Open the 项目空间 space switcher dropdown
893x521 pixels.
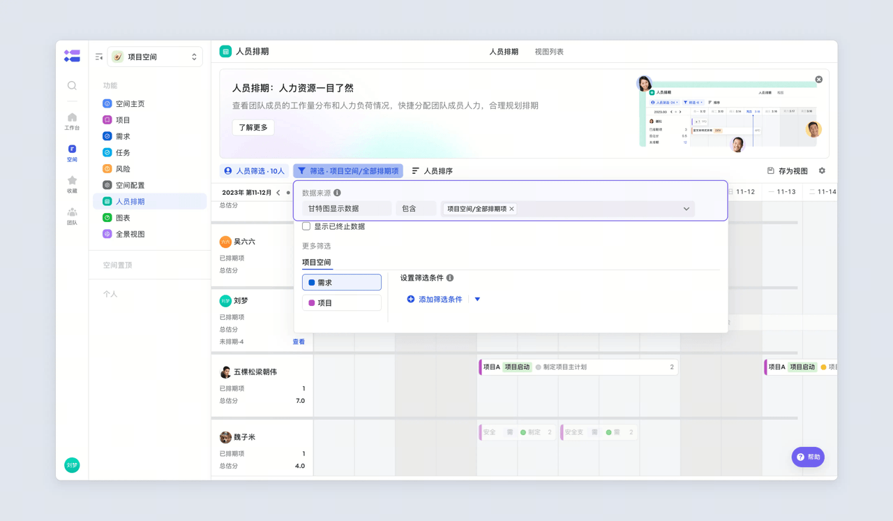coord(155,57)
